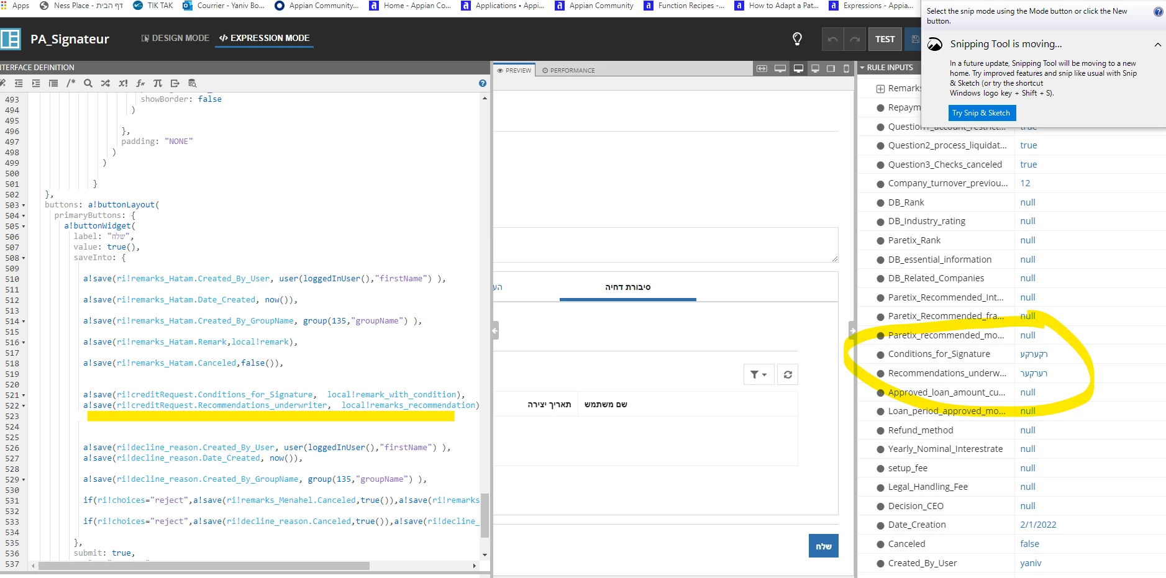Click the code editor scroll down arrow
This screenshot has width=1166, height=578.
tap(485, 555)
